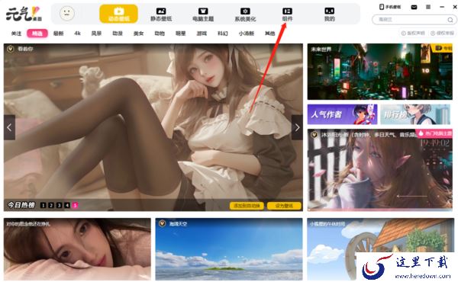Click the pink 热门电脑主题 badge
This screenshot has height=282, width=458.
(x=434, y=133)
